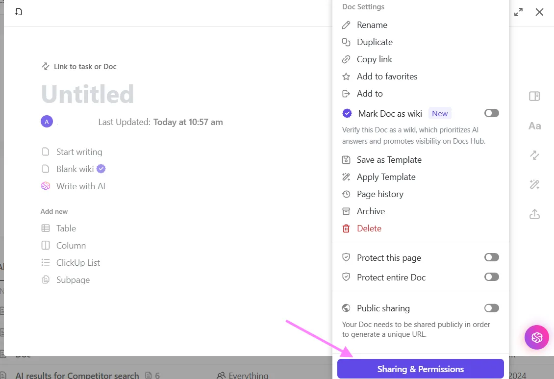Click the add page icon at top left
Viewport: 554px width, 379px height.
(x=18, y=12)
